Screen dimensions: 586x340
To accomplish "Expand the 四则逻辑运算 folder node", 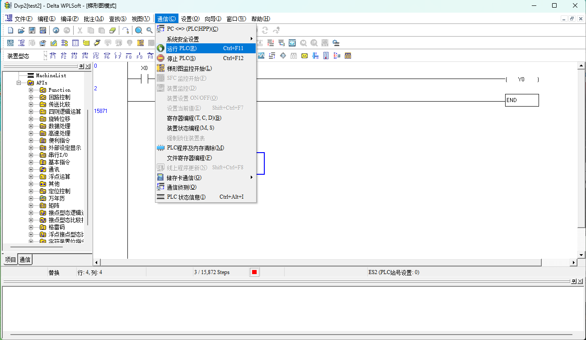I will point(31,112).
